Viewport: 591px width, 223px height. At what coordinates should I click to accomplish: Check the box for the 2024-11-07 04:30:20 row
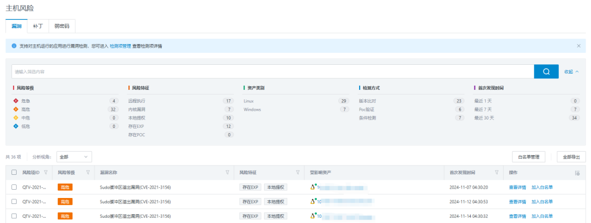(14, 187)
